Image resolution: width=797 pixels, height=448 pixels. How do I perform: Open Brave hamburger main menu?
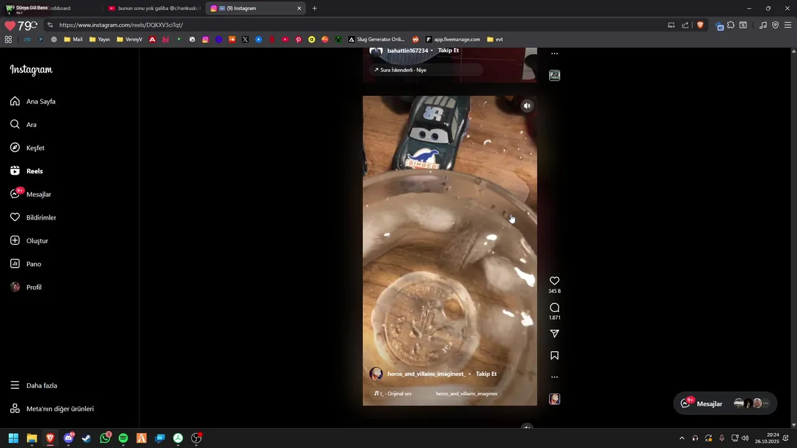[x=788, y=25]
